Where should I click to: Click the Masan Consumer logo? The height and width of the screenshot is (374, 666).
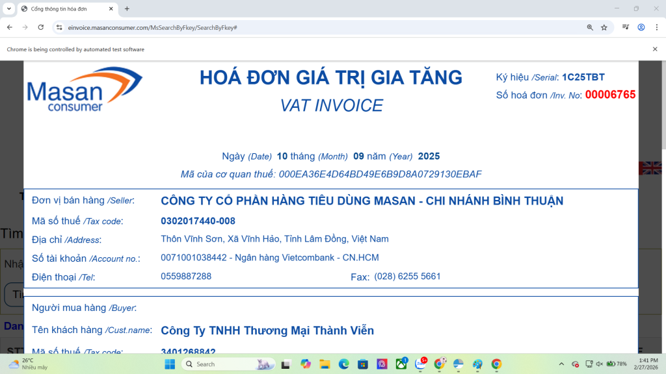point(84,90)
